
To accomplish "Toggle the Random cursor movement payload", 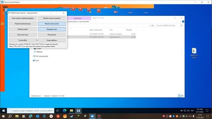I will 52,18.
